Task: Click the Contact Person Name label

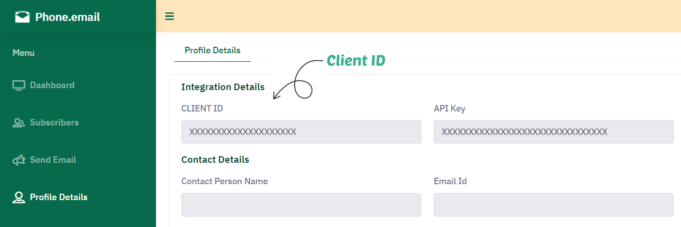Action: tap(224, 181)
